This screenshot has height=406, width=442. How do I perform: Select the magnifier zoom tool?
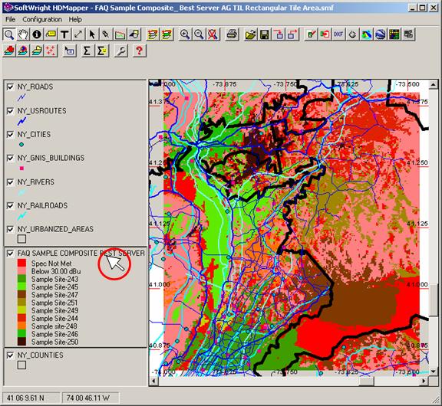[9, 34]
